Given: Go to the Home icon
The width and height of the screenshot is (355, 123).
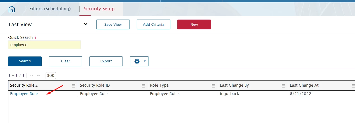Looking at the screenshot, I should coord(12,9).
